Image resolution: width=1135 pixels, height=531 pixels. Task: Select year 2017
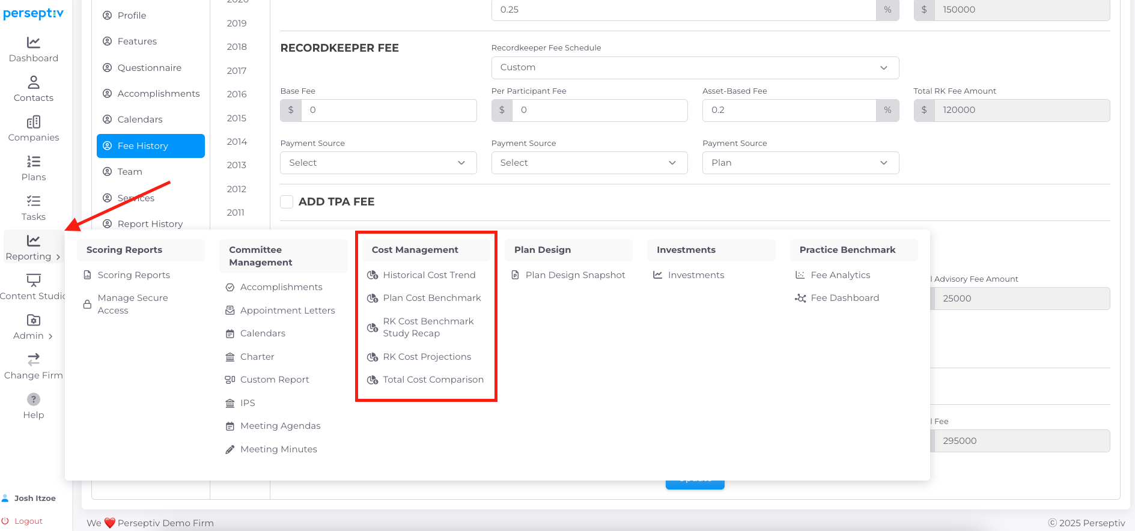click(x=237, y=71)
